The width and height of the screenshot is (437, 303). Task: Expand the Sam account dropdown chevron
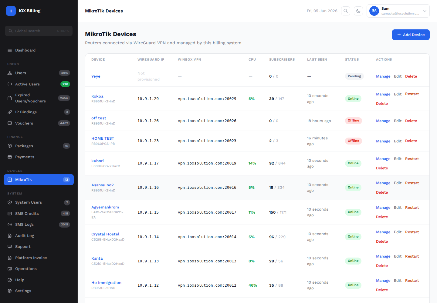(425, 11)
